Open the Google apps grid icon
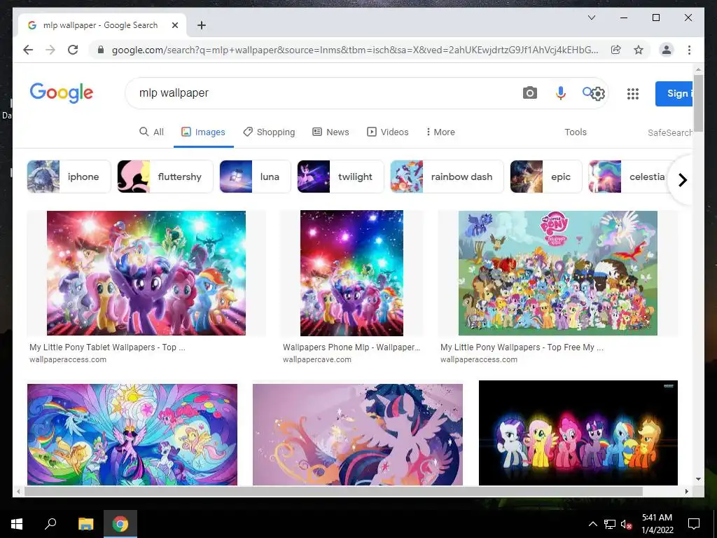Screen dimensions: 717x538 click(633, 94)
